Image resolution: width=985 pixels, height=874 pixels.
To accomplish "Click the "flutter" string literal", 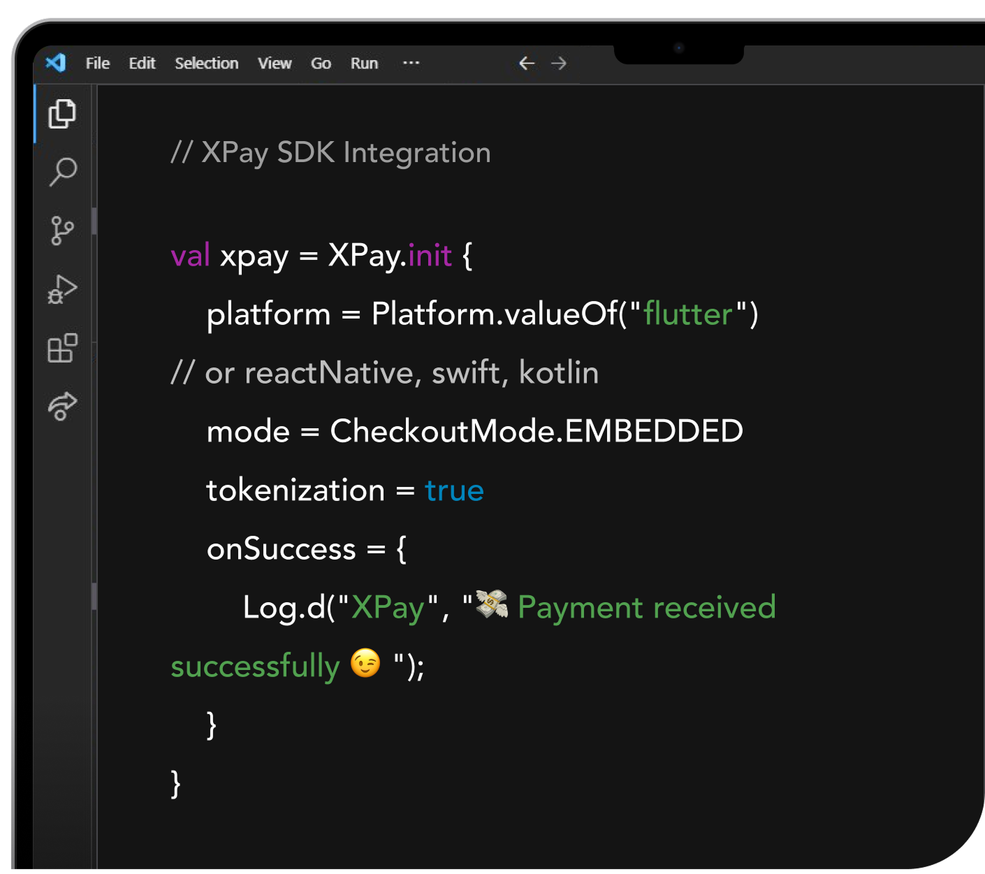I will click(x=688, y=314).
